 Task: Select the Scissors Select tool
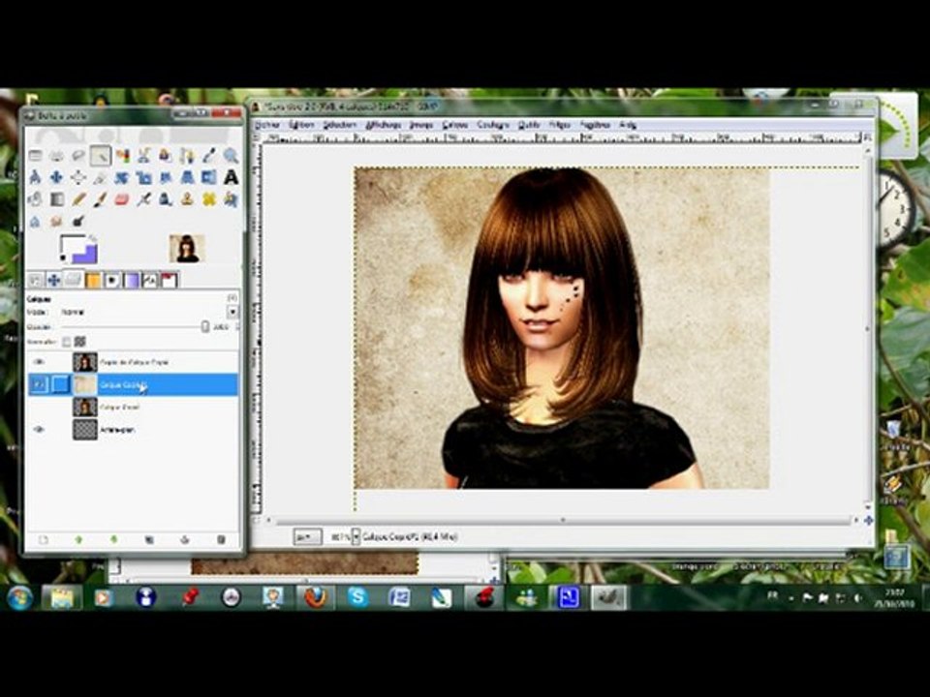coord(143,156)
